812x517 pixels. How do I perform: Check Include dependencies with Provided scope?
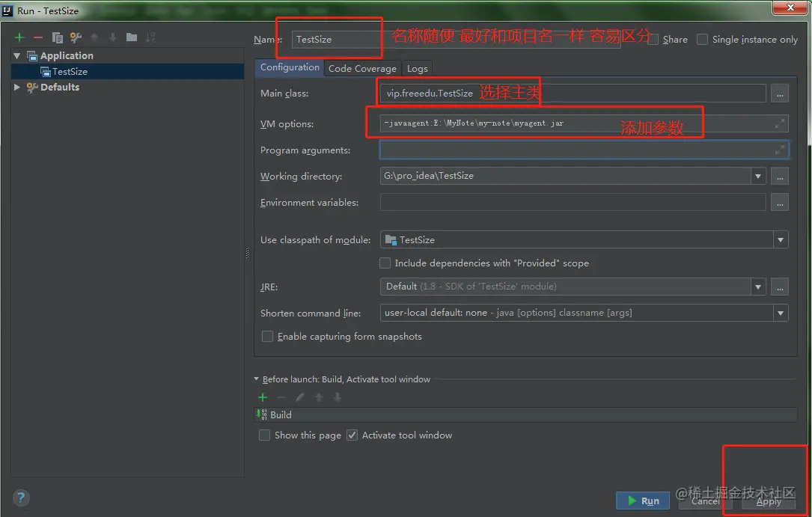(x=385, y=263)
